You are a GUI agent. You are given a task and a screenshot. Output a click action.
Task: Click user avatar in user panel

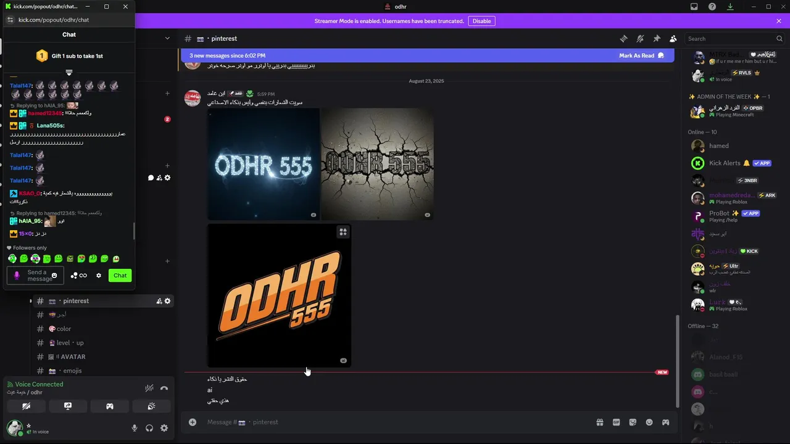click(15, 427)
